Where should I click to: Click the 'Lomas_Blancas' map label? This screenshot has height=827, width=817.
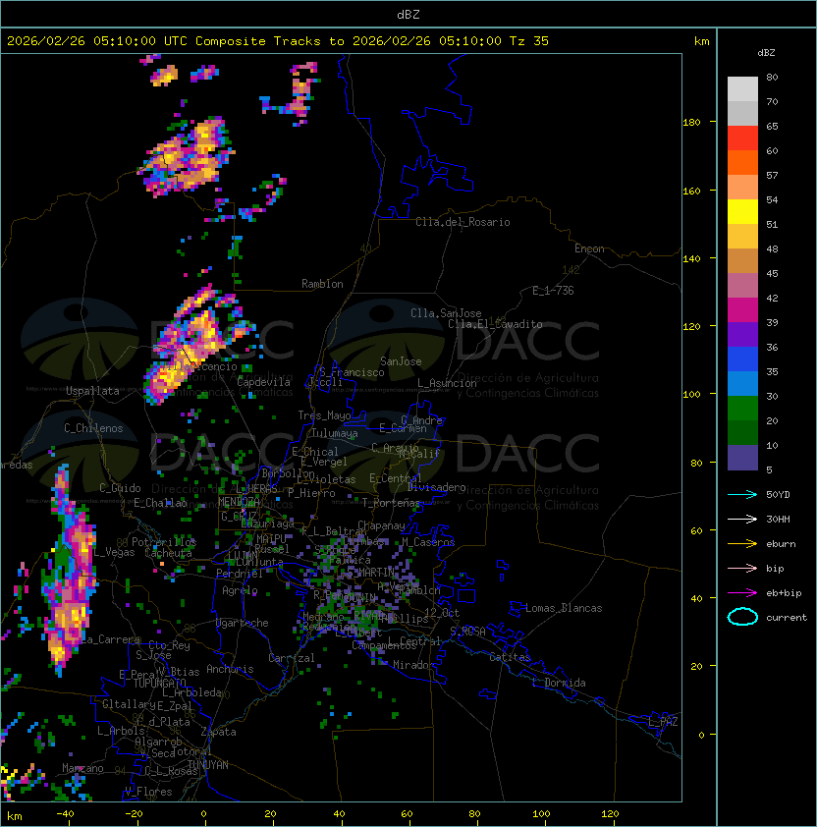(x=564, y=608)
